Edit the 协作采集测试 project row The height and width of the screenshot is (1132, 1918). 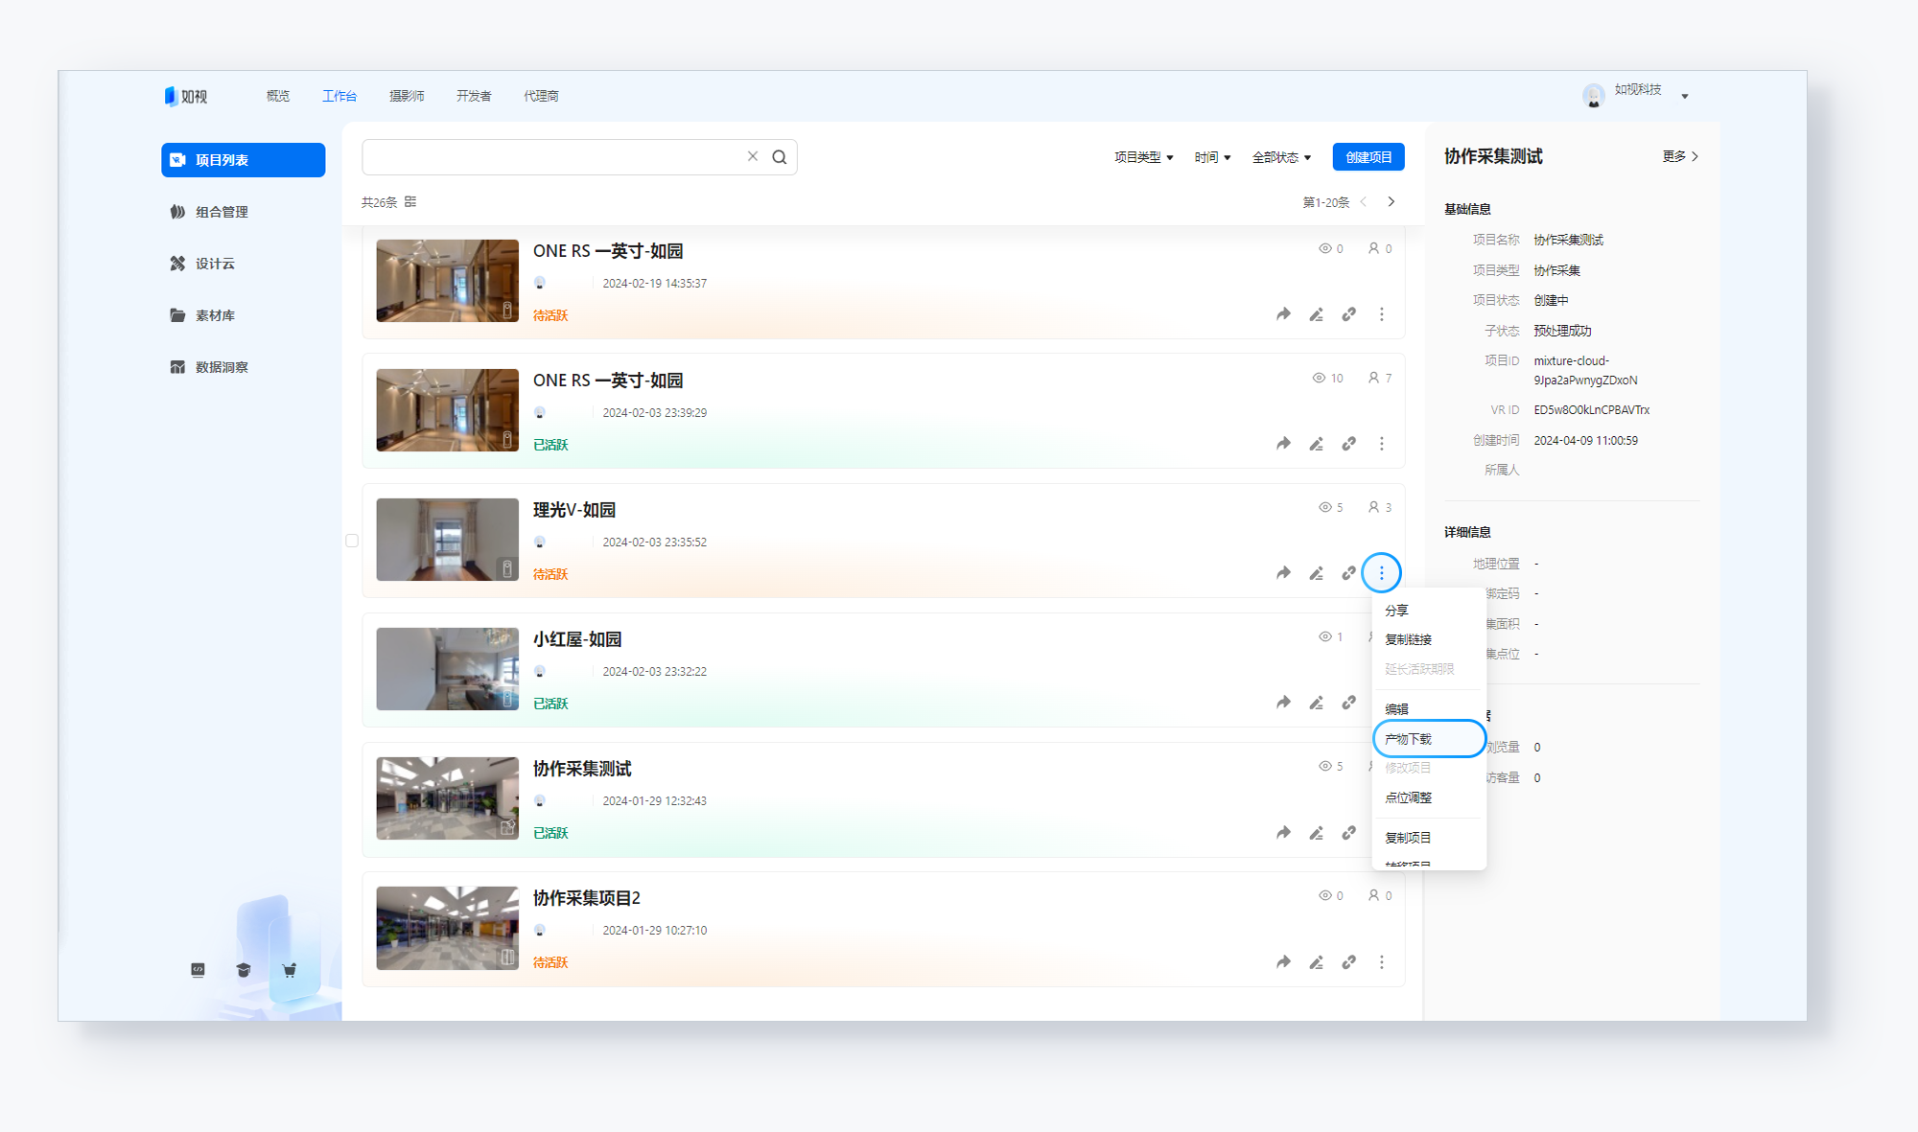(1316, 833)
